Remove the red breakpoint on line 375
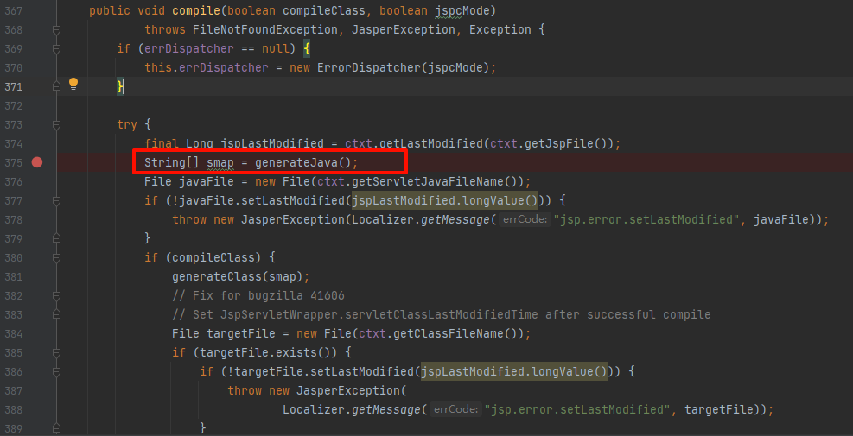 pyautogui.click(x=37, y=162)
